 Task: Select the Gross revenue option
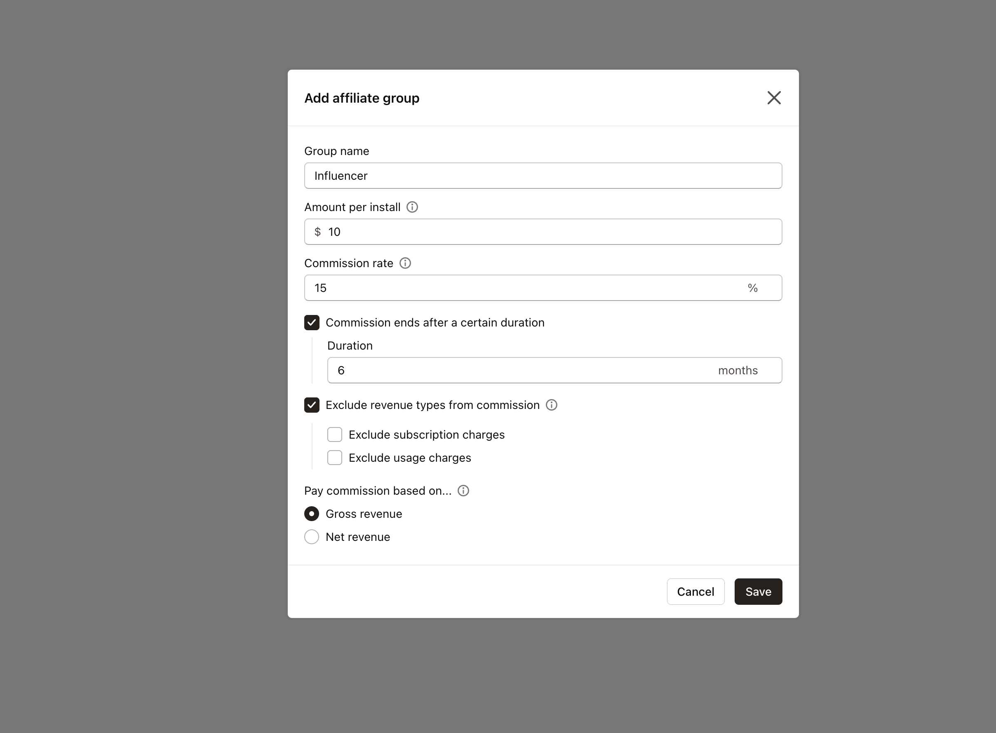click(x=312, y=513)
